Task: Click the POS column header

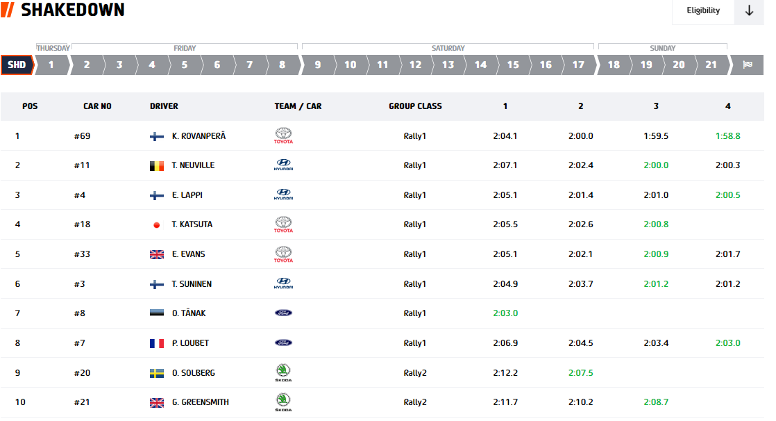Action: click(x=30, y=106)
